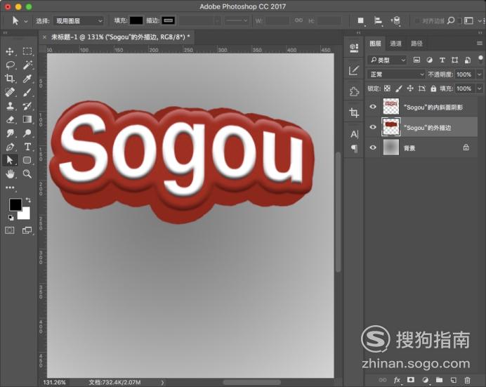Select the Eraser tool

(x=10, y=119)
